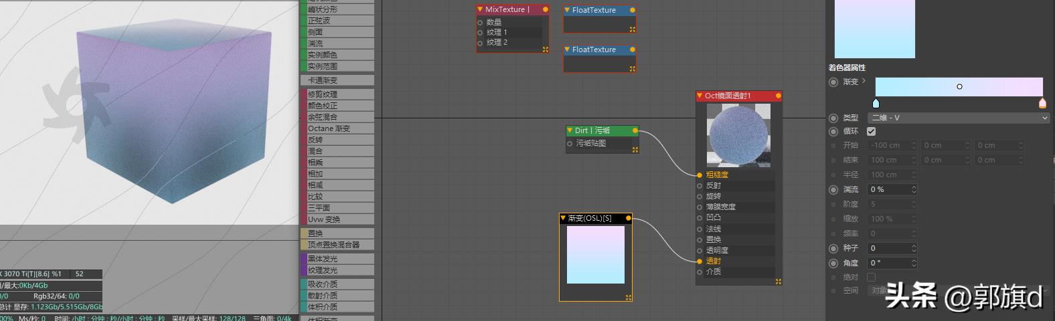
Task: Add 黑体发光 node from list
Action: [x=338, y=259]
